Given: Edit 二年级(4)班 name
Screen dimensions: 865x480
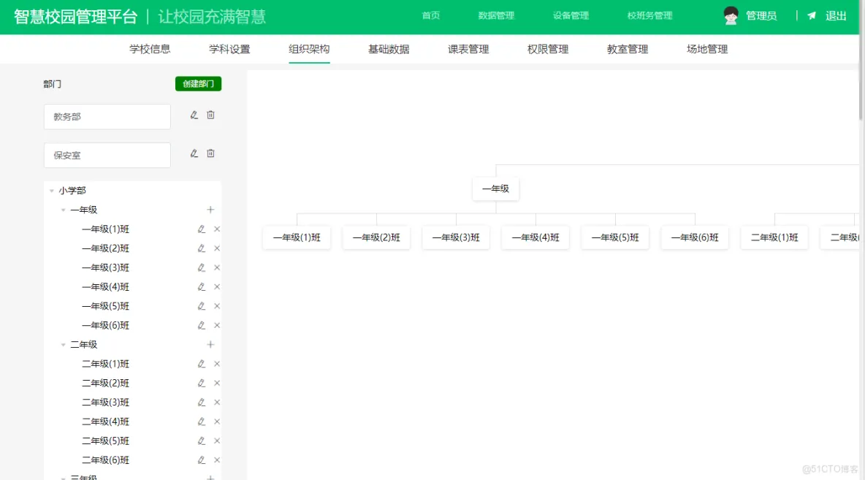Looking at the screenshot, I should [202, 422].
